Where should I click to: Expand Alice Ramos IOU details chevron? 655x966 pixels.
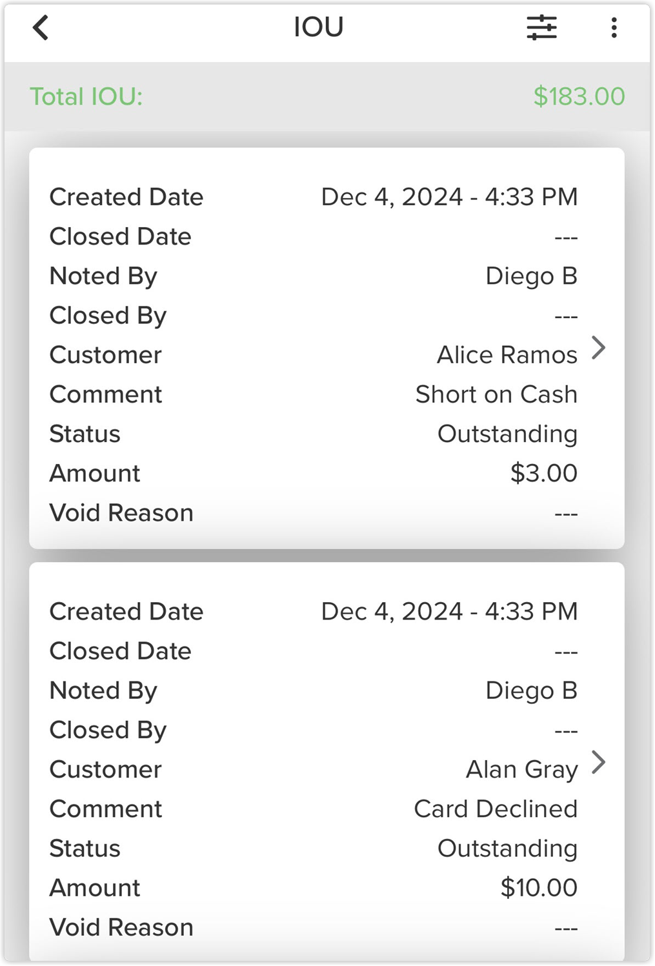pyautogui.click(x=599, y=348)
